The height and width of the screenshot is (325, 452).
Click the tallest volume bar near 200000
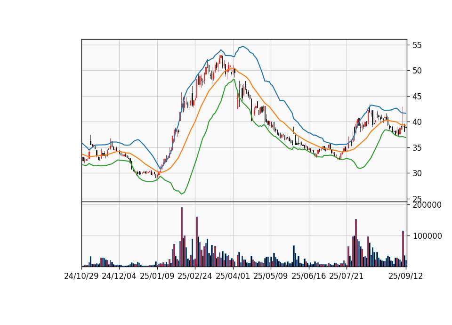tap(182, 237)
